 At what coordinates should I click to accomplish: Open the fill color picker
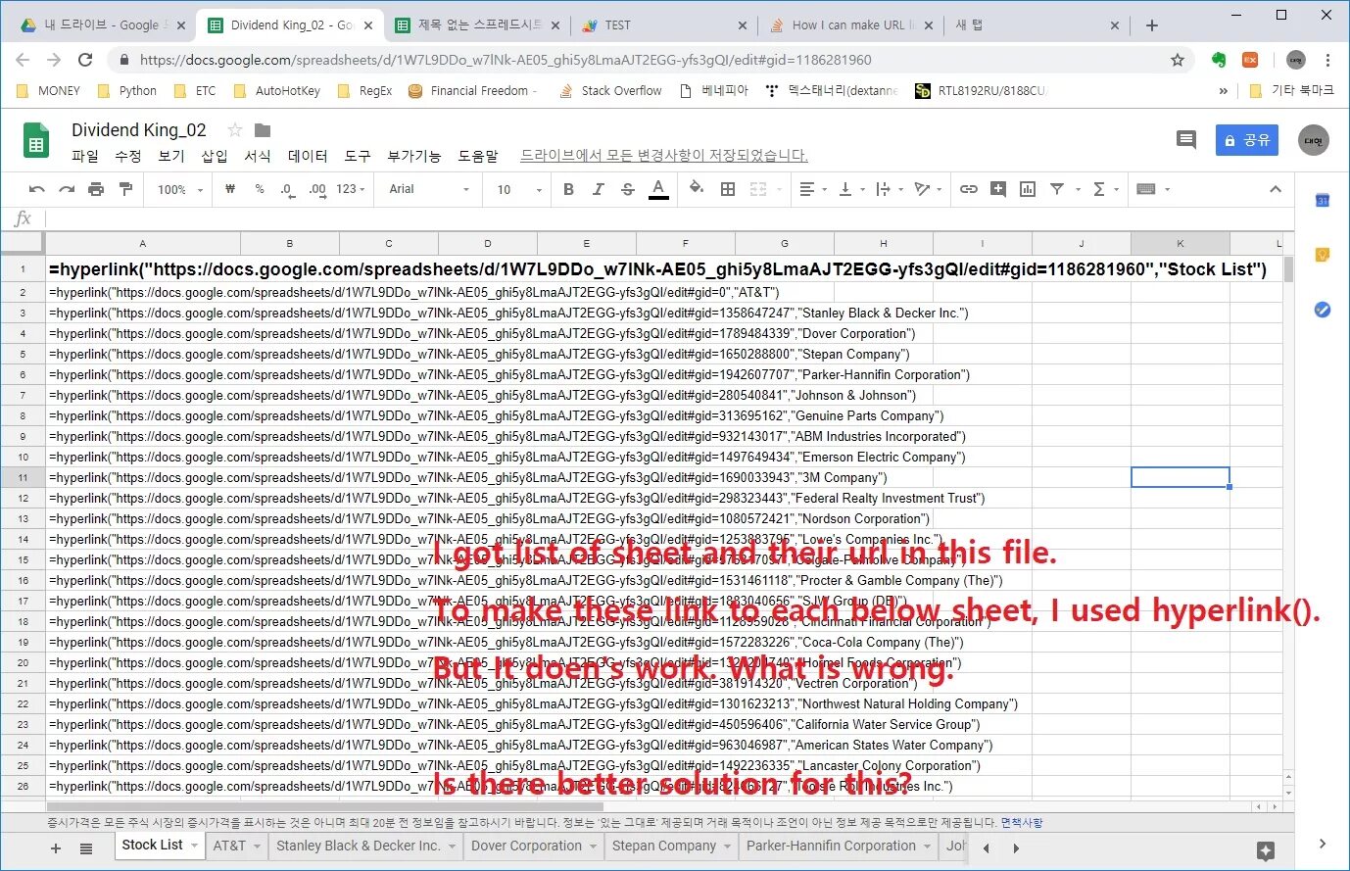click(697, 189)
